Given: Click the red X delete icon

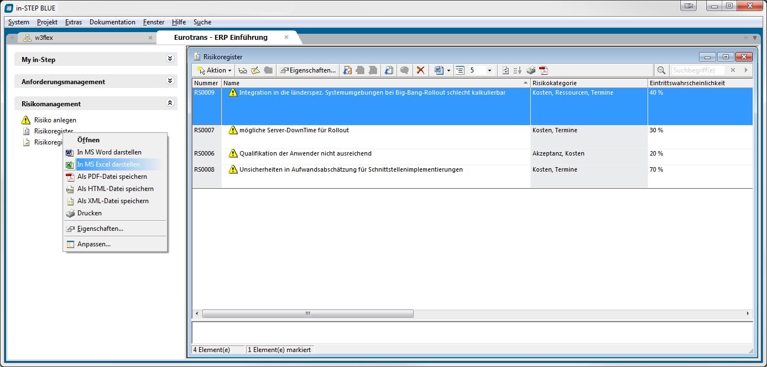Looking at the screenshot, I should pyautogui.click(x=420, y=70).
